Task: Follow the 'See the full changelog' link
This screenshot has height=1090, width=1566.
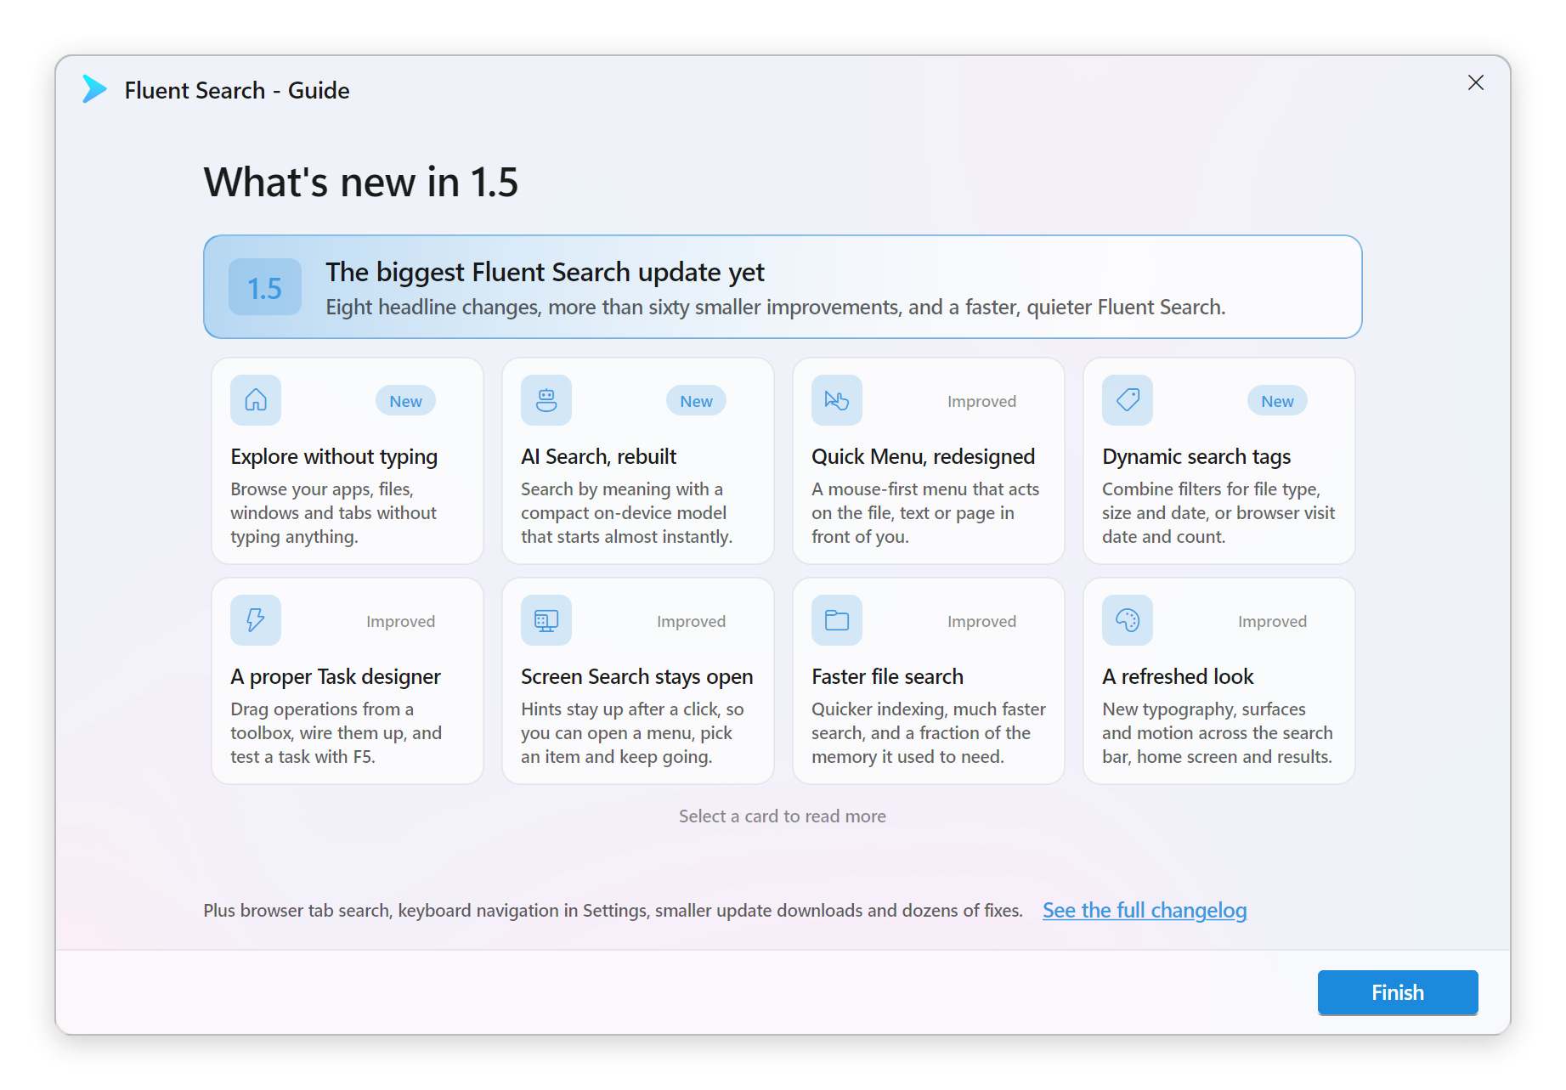Action: click(x=1145, y=911)
